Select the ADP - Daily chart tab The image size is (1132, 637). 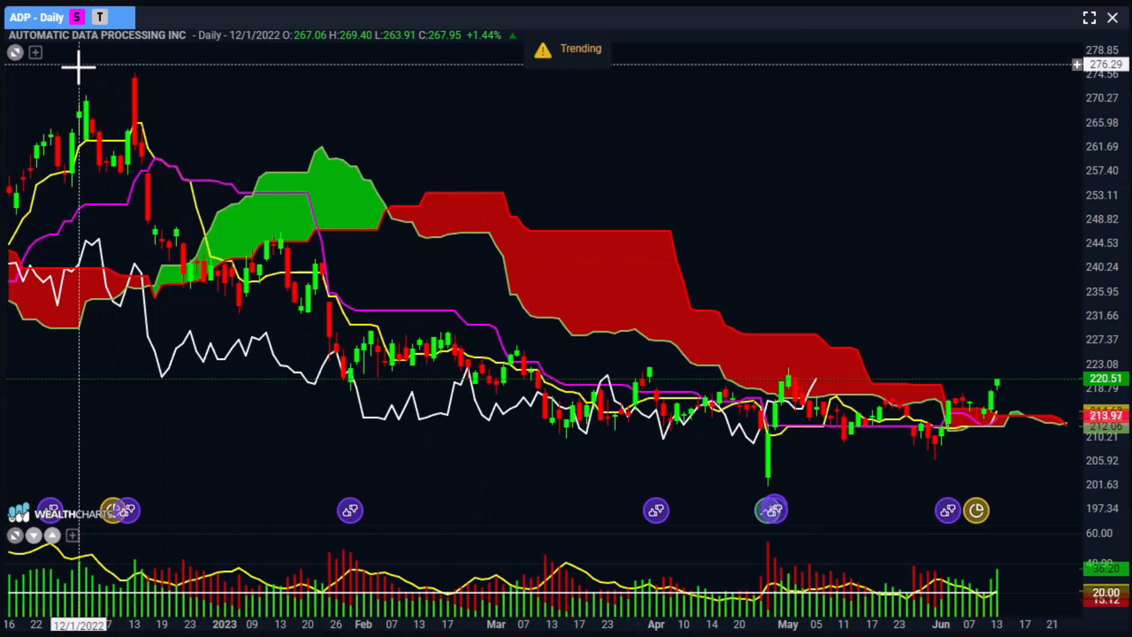[x=70, y=18]
